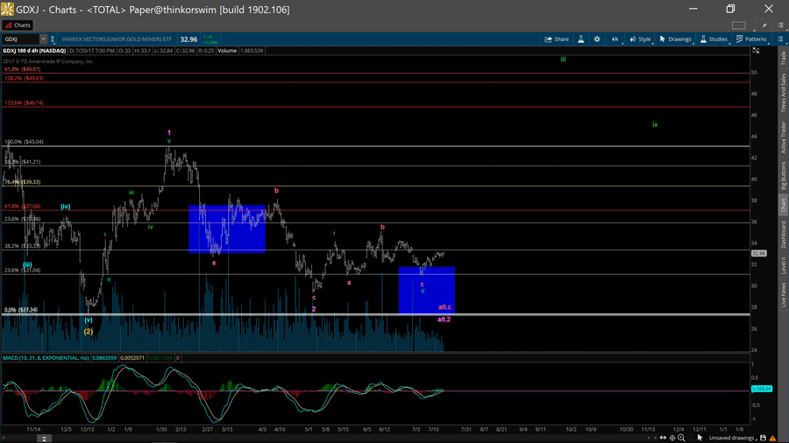Open chart settings gear icon
789x443 pixels.
click(x=597, y=39)
